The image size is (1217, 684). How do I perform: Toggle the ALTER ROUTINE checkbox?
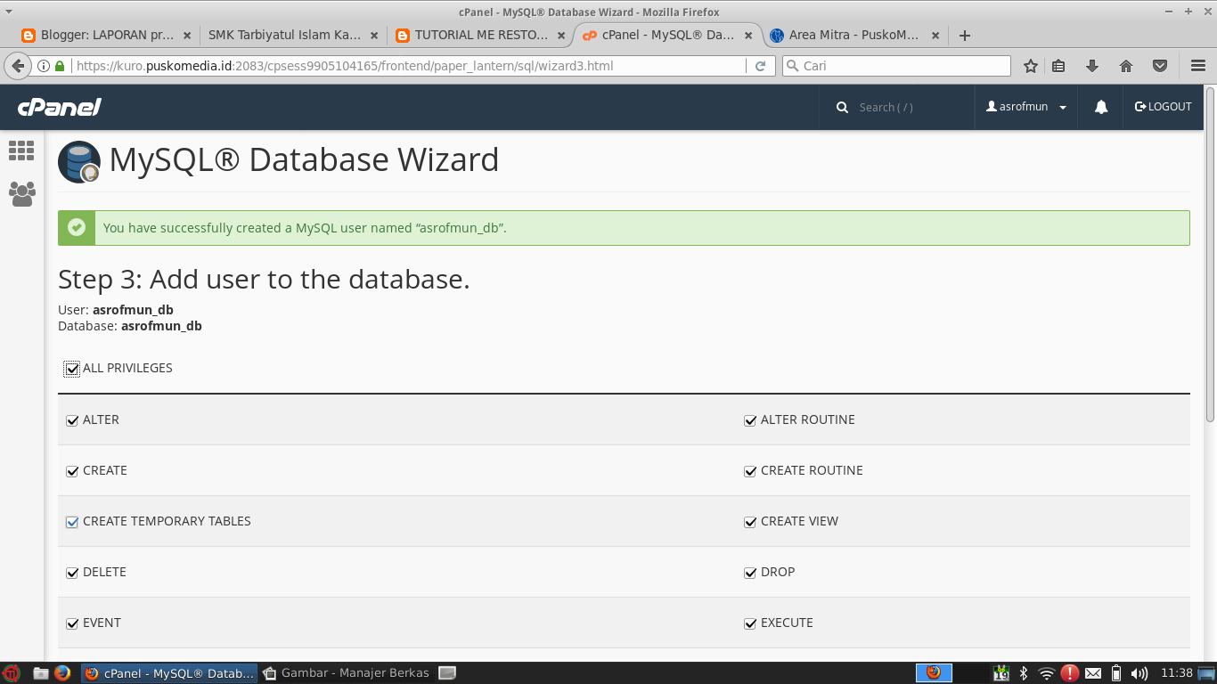[x=750, y=420]
